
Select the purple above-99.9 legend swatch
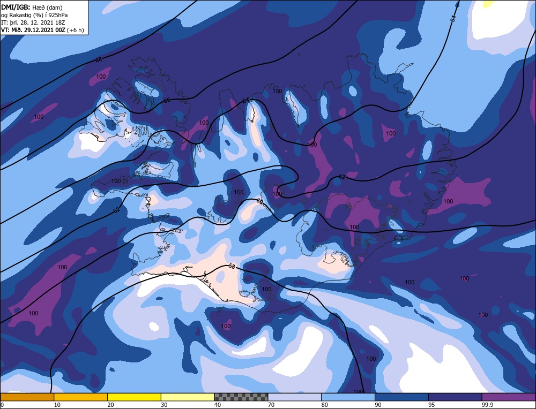[509, 397]
